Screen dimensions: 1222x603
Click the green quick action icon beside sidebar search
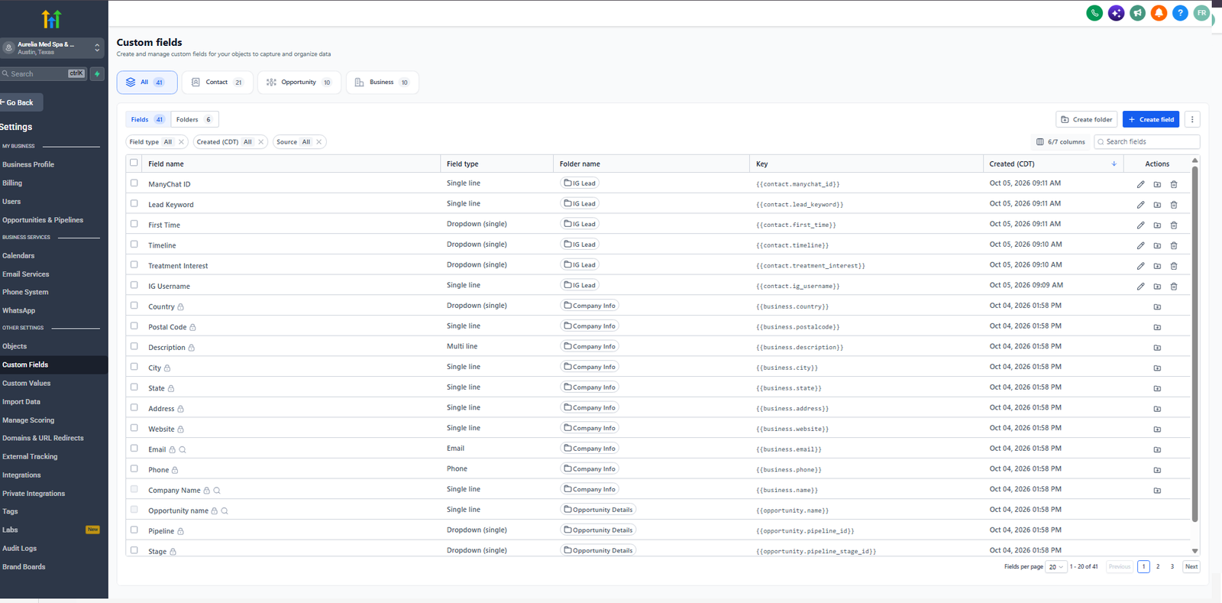click(x=97, y=74)
